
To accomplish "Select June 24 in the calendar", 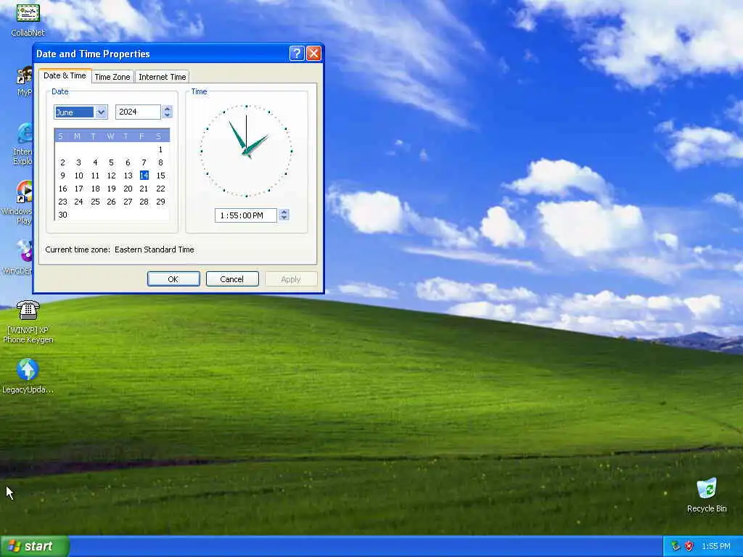I will [78, 202].
